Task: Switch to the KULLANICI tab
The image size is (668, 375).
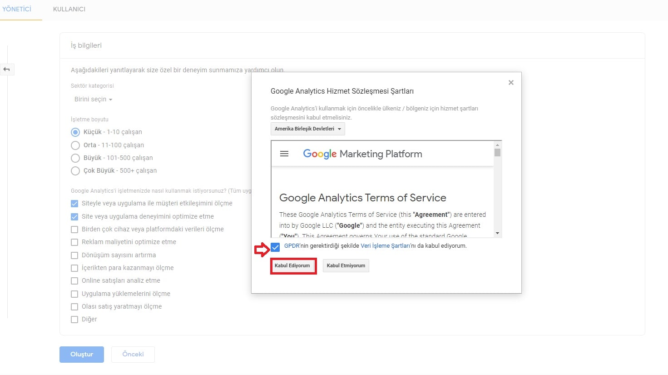Action: (x=69, y=9)
